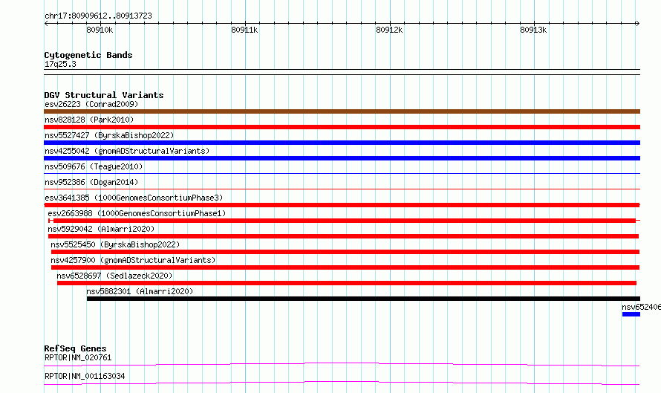The image size is (661, 393).
Task: Select the nsv952386 (Dogan2014) label
Action: [x=91, y=182]
